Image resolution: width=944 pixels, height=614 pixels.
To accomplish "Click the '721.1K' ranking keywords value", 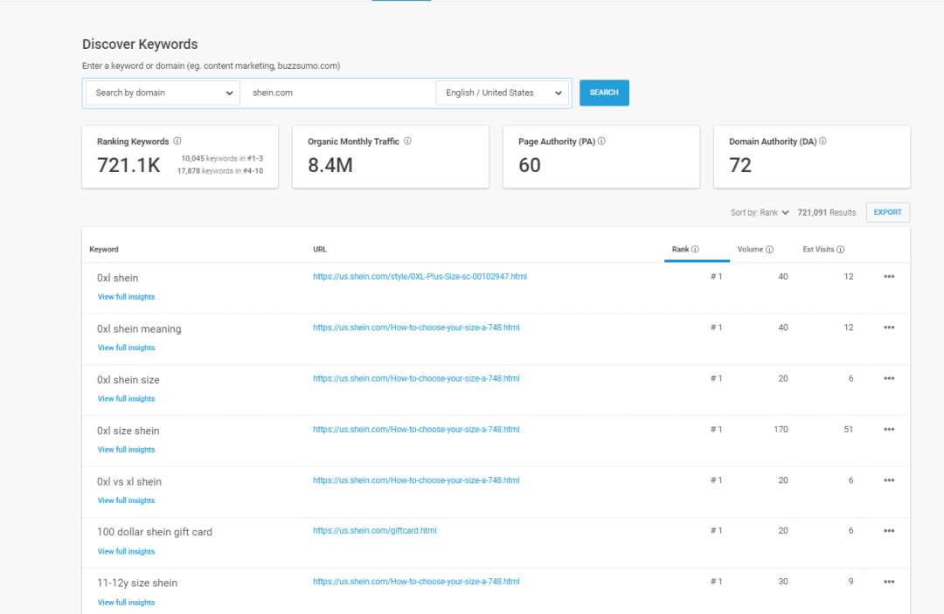I will (128, 165).
